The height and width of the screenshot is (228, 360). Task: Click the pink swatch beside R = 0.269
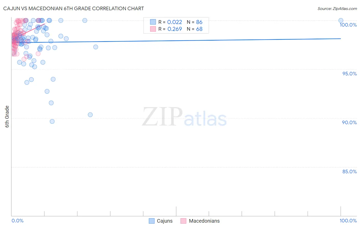pos(153,29)
